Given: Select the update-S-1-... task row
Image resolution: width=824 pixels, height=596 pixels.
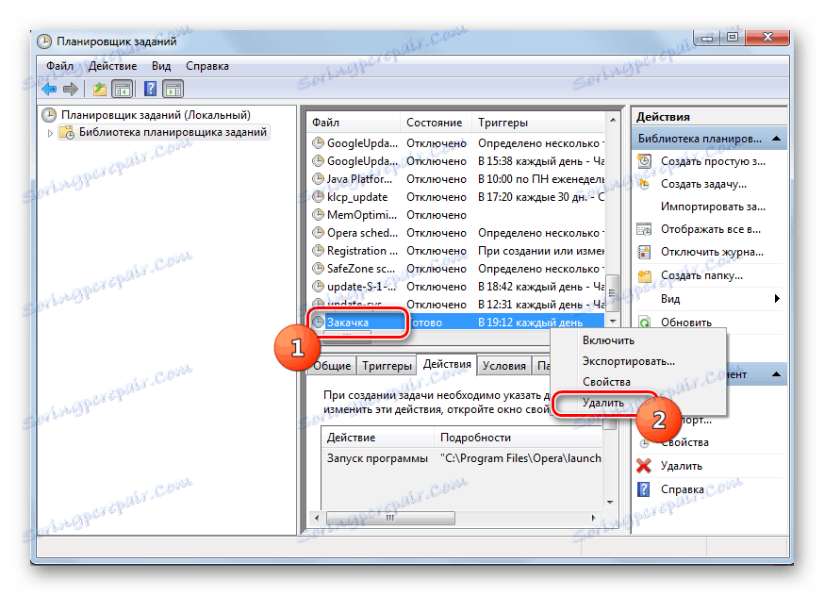Looking at the screenshot, I should (x=456, y=287).
